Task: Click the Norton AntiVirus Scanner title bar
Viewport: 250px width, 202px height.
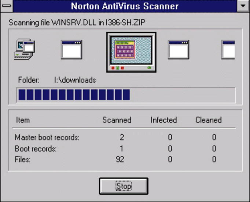Action: tap(125, 6)
